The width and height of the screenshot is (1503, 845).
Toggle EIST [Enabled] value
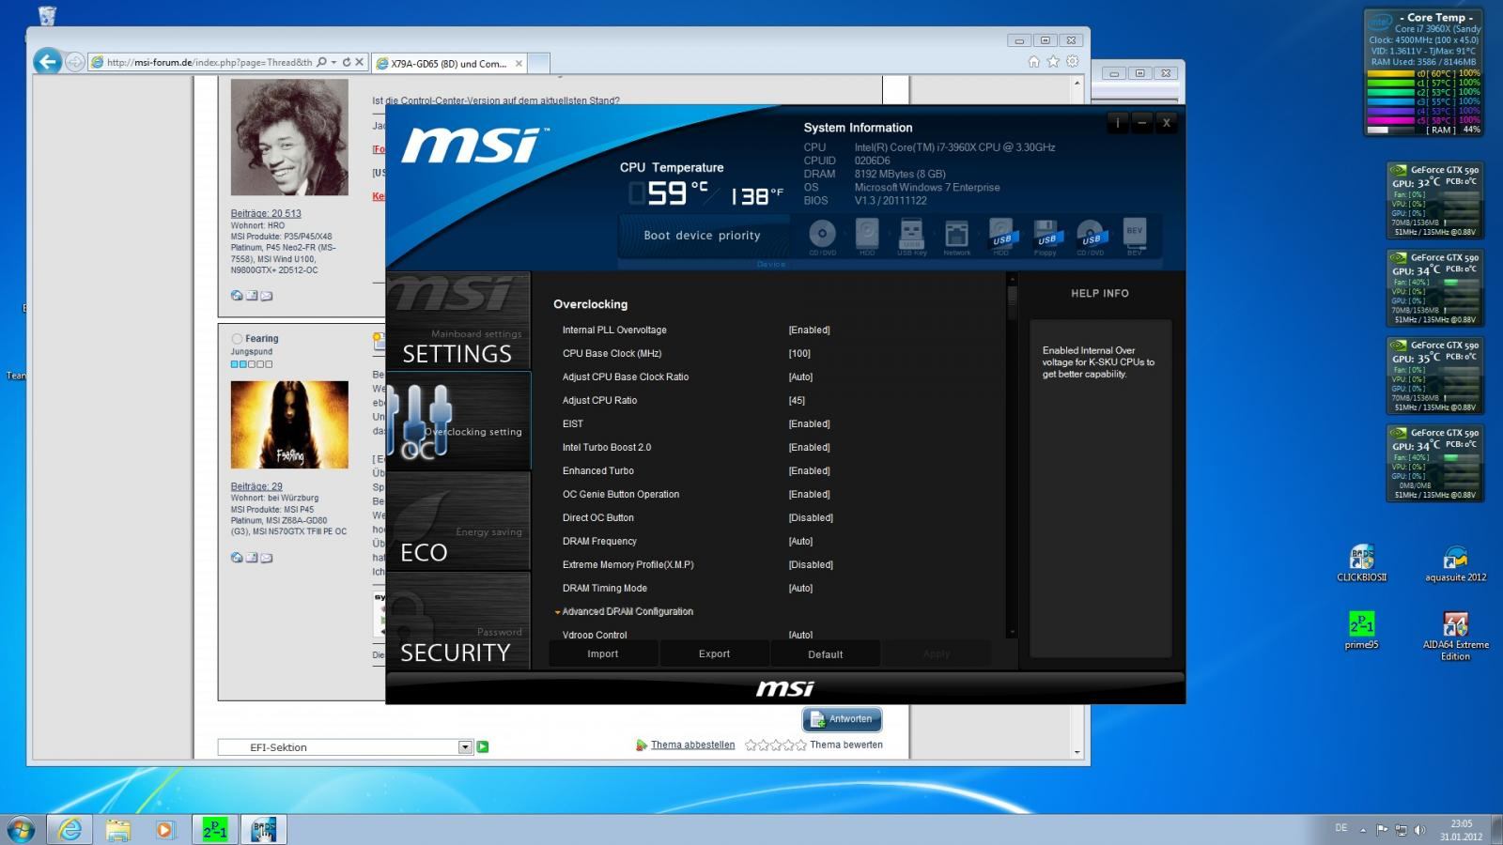coord(810,424)
